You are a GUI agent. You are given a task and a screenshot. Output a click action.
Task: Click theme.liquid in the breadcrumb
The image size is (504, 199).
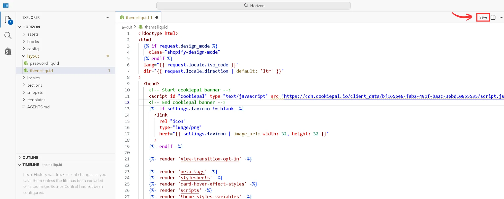pyautogui.click(x=156, y=27)
